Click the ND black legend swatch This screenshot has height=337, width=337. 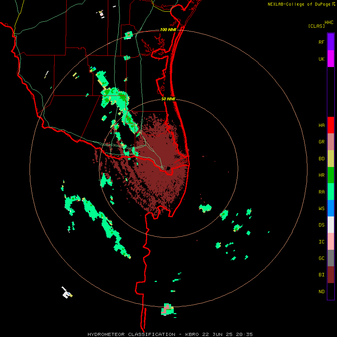coord(331,291)
